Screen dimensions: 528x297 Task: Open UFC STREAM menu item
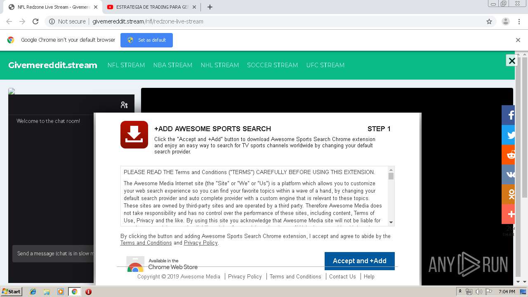point(325,65)
